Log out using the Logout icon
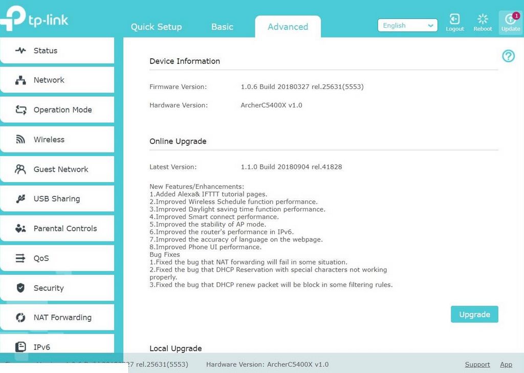Viewport: 524px width, 373px height. (455, 23)
